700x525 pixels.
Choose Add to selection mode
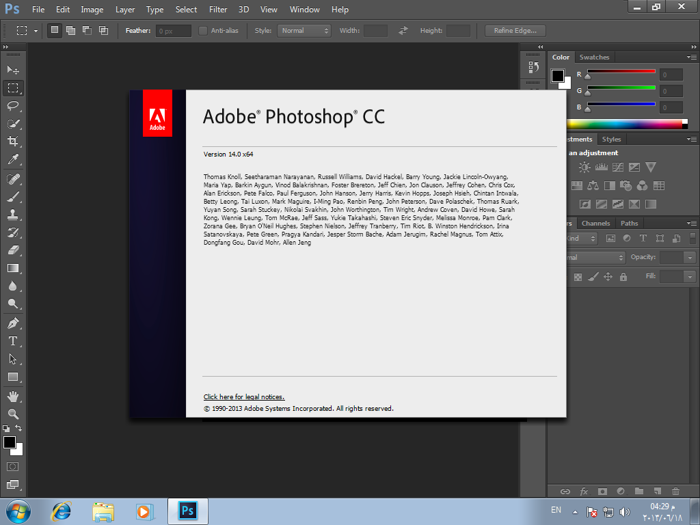pyautogui.click(x=70, y=30)
